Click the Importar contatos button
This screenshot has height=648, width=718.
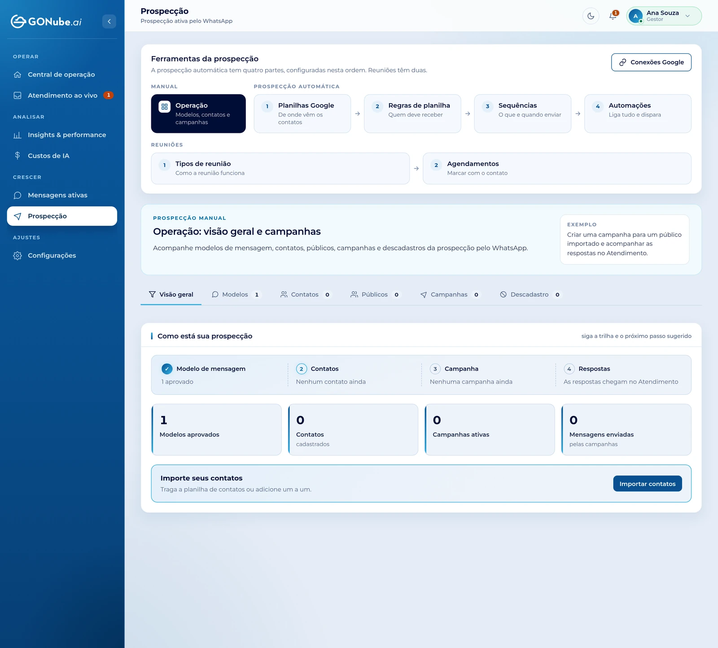pos(648,484)
